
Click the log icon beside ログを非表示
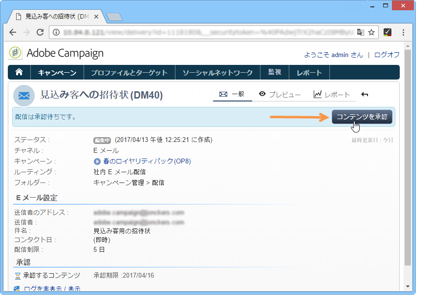[x=17, y=288]
